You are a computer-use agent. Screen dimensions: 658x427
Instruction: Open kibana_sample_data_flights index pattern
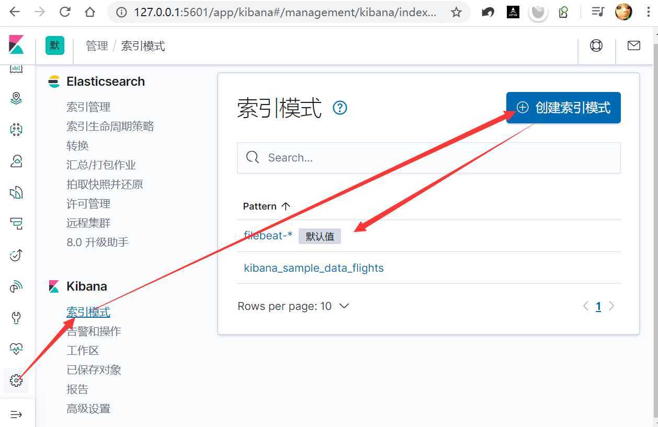314,268
